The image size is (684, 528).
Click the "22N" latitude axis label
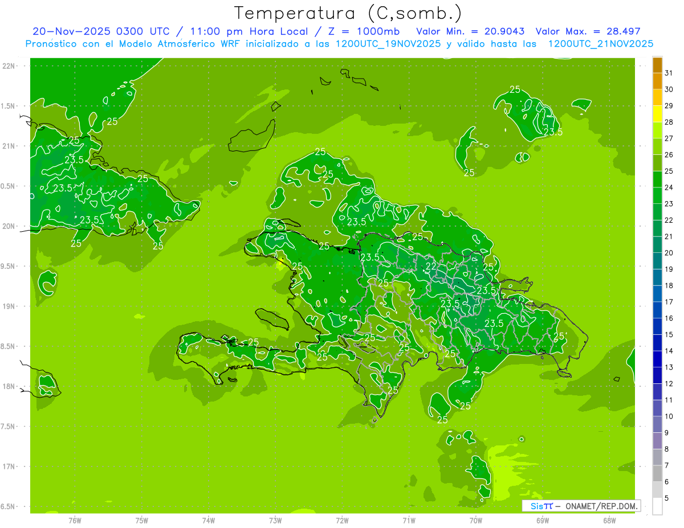(x=10, y=66)
